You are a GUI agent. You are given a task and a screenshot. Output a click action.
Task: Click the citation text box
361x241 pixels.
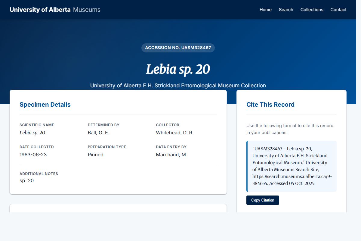pyautogui.click(x=292, y=166)
